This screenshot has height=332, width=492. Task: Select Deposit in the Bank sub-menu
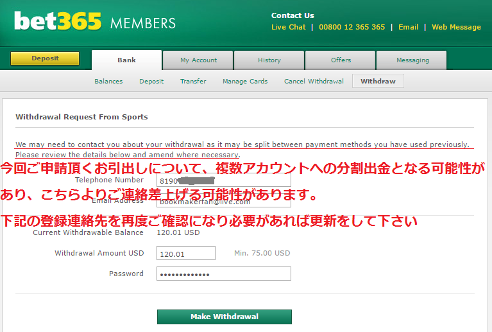(151, 82)
